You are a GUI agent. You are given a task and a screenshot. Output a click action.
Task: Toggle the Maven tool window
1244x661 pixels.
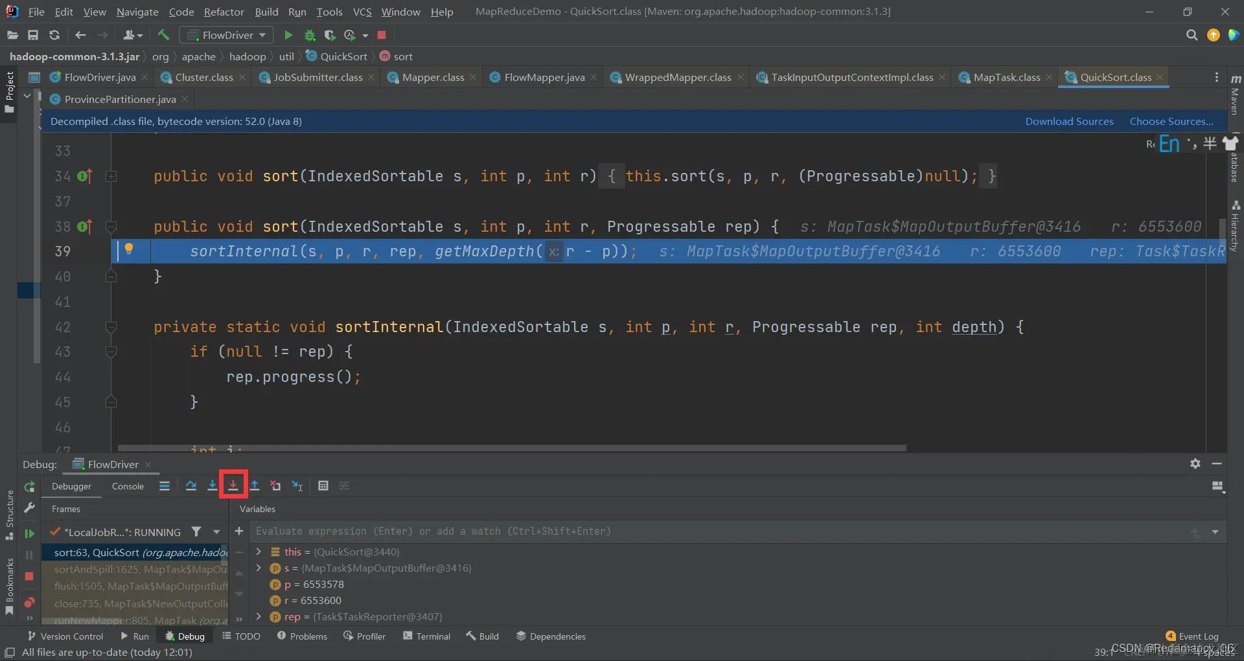coord(1236,95)
